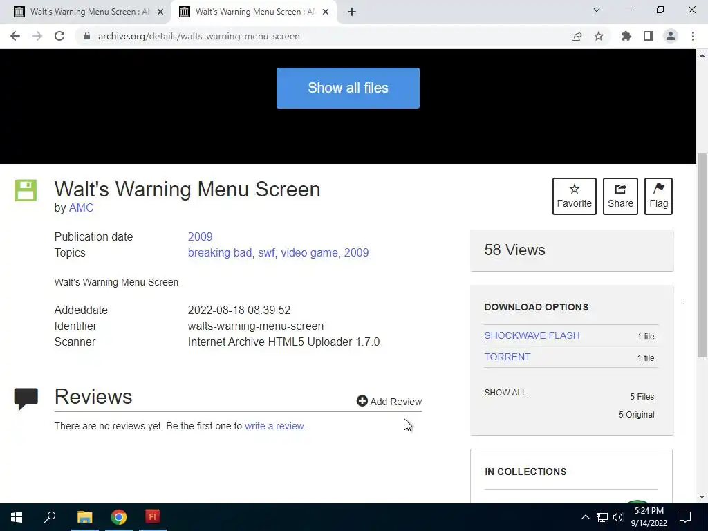708x531 pixels.
Task: Flag this item
Action: (658, 196)
